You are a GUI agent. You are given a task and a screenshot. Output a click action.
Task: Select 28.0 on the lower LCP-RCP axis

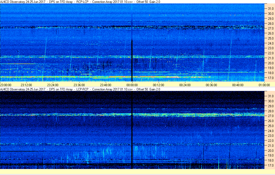pyautogui.click(x=271, y=111)
